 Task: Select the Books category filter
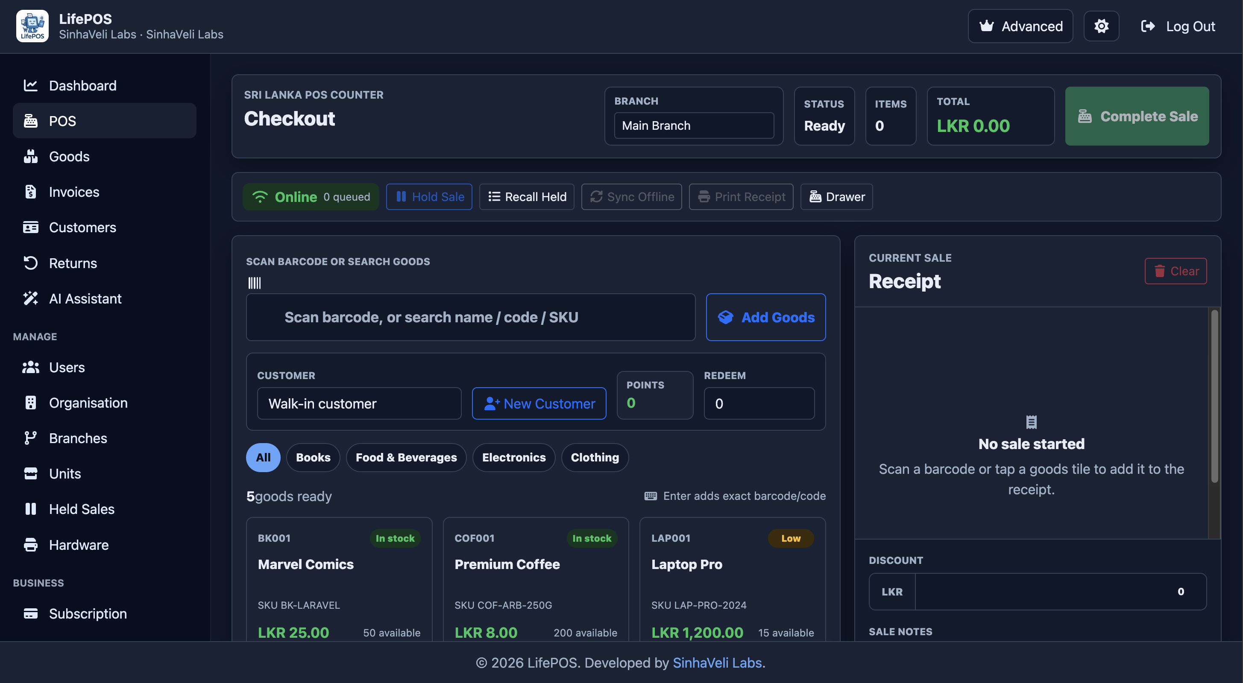[313, 457]
